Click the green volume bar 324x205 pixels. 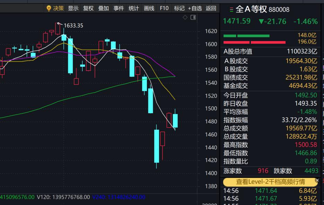[x=246, y=36]
